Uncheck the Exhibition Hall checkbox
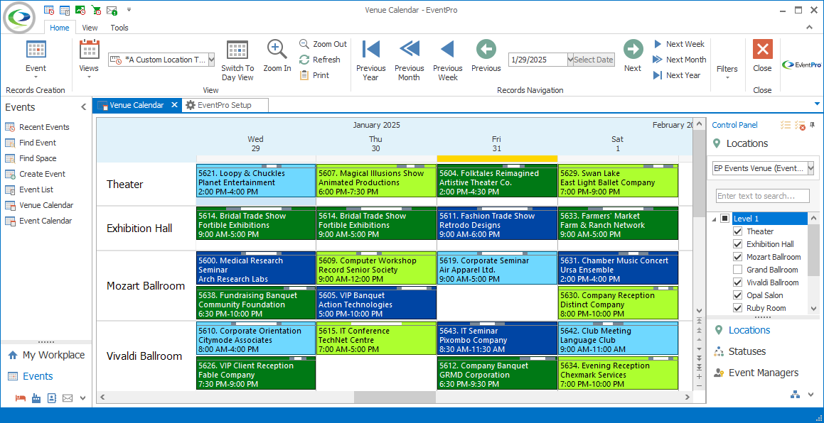This screenshot has width=824, height=423. point(737,244)
